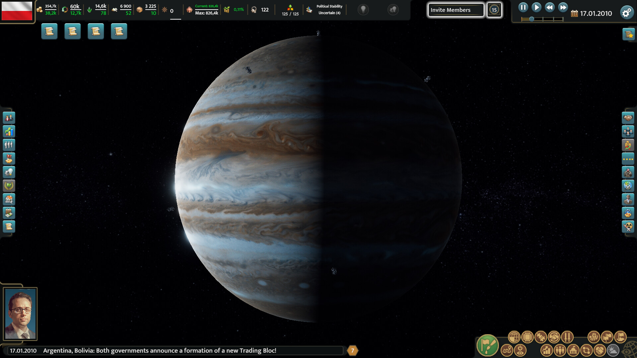
Task: Open the economy statistics chart panel
Action: (9, 131)
